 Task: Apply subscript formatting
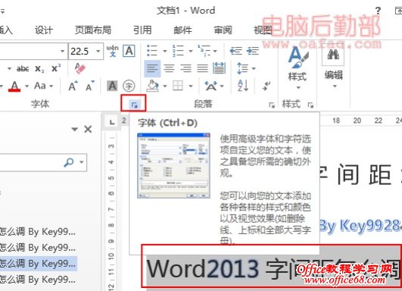click(39, 68)
